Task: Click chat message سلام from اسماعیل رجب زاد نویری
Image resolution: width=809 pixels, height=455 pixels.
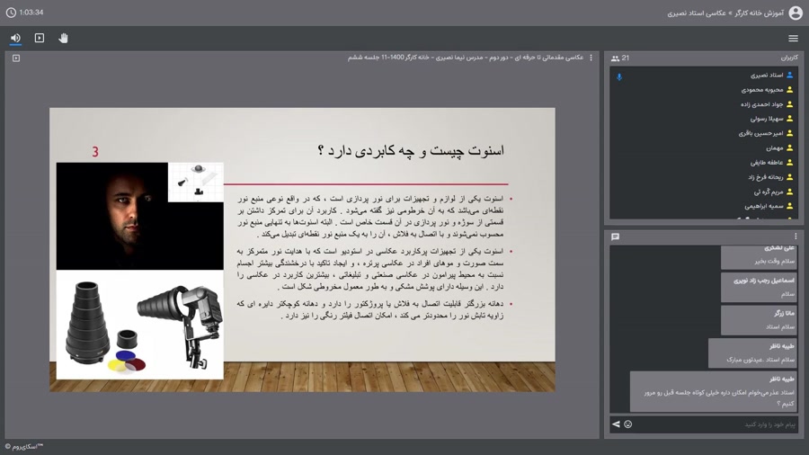Action: click(x=759, y=288)
